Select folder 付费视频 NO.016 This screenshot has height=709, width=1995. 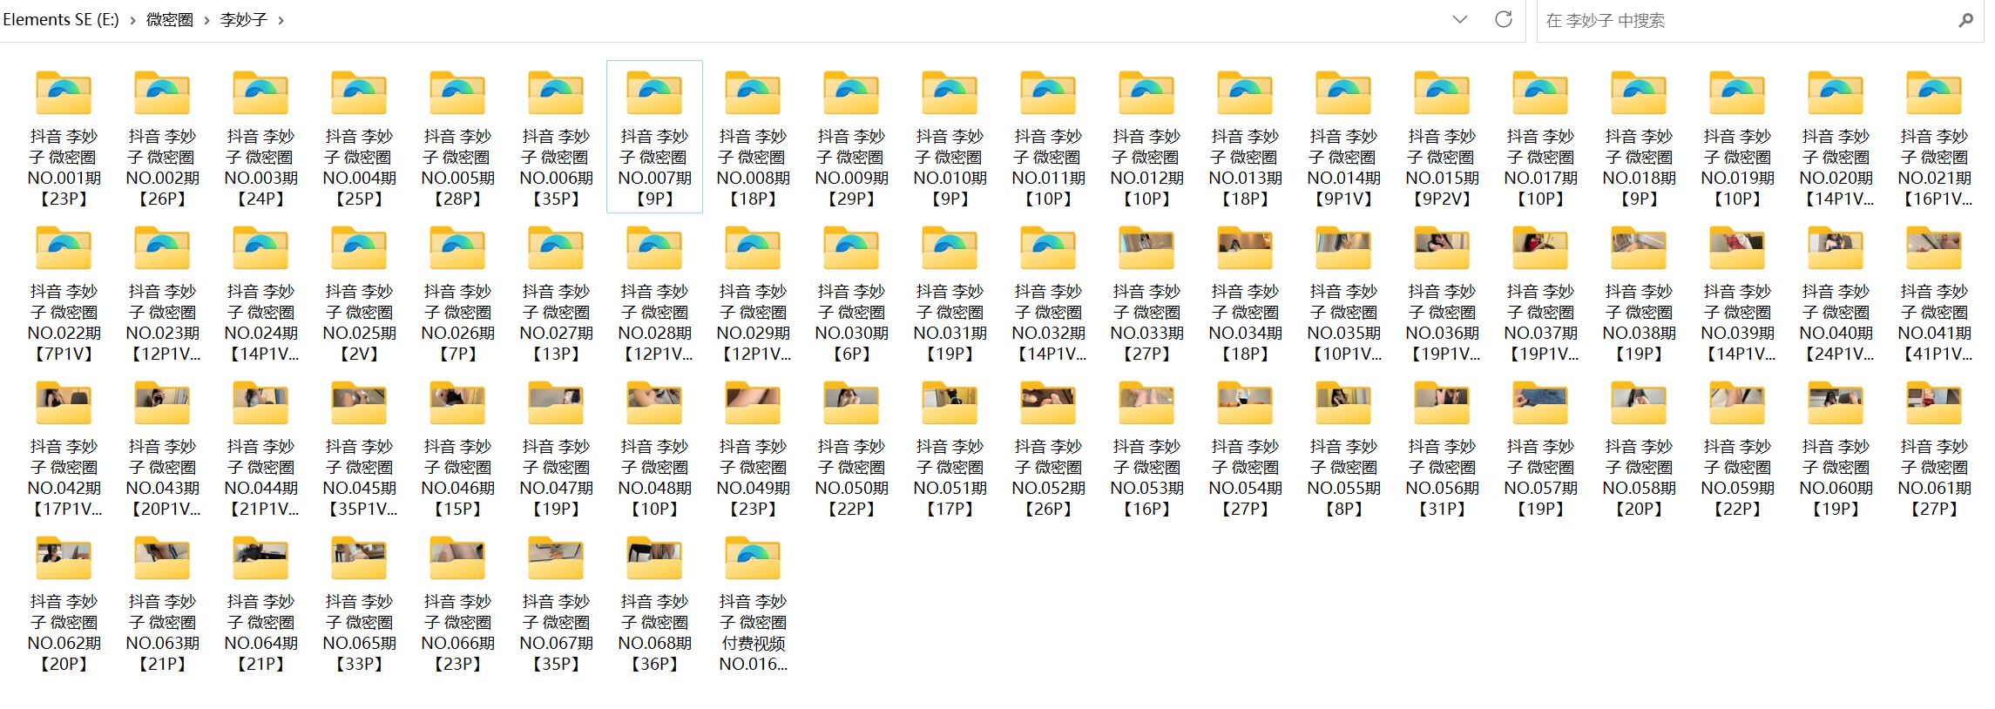753,603
